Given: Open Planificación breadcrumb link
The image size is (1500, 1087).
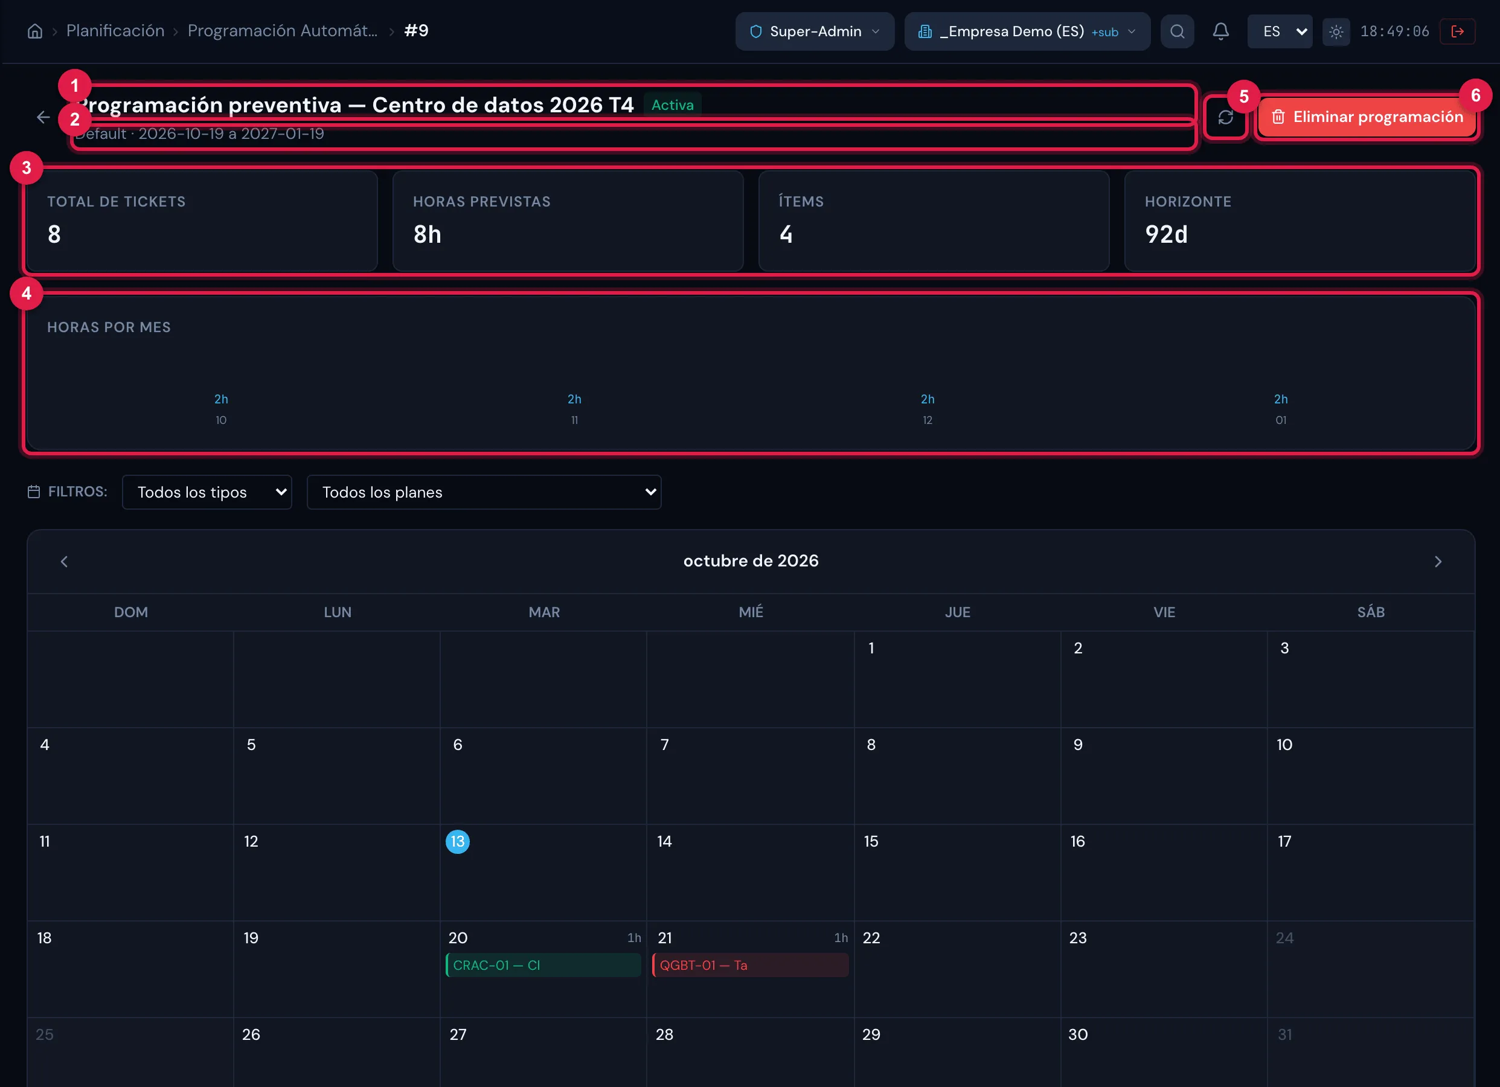Looking at the screenshot, I should click(x=115, y=30).
